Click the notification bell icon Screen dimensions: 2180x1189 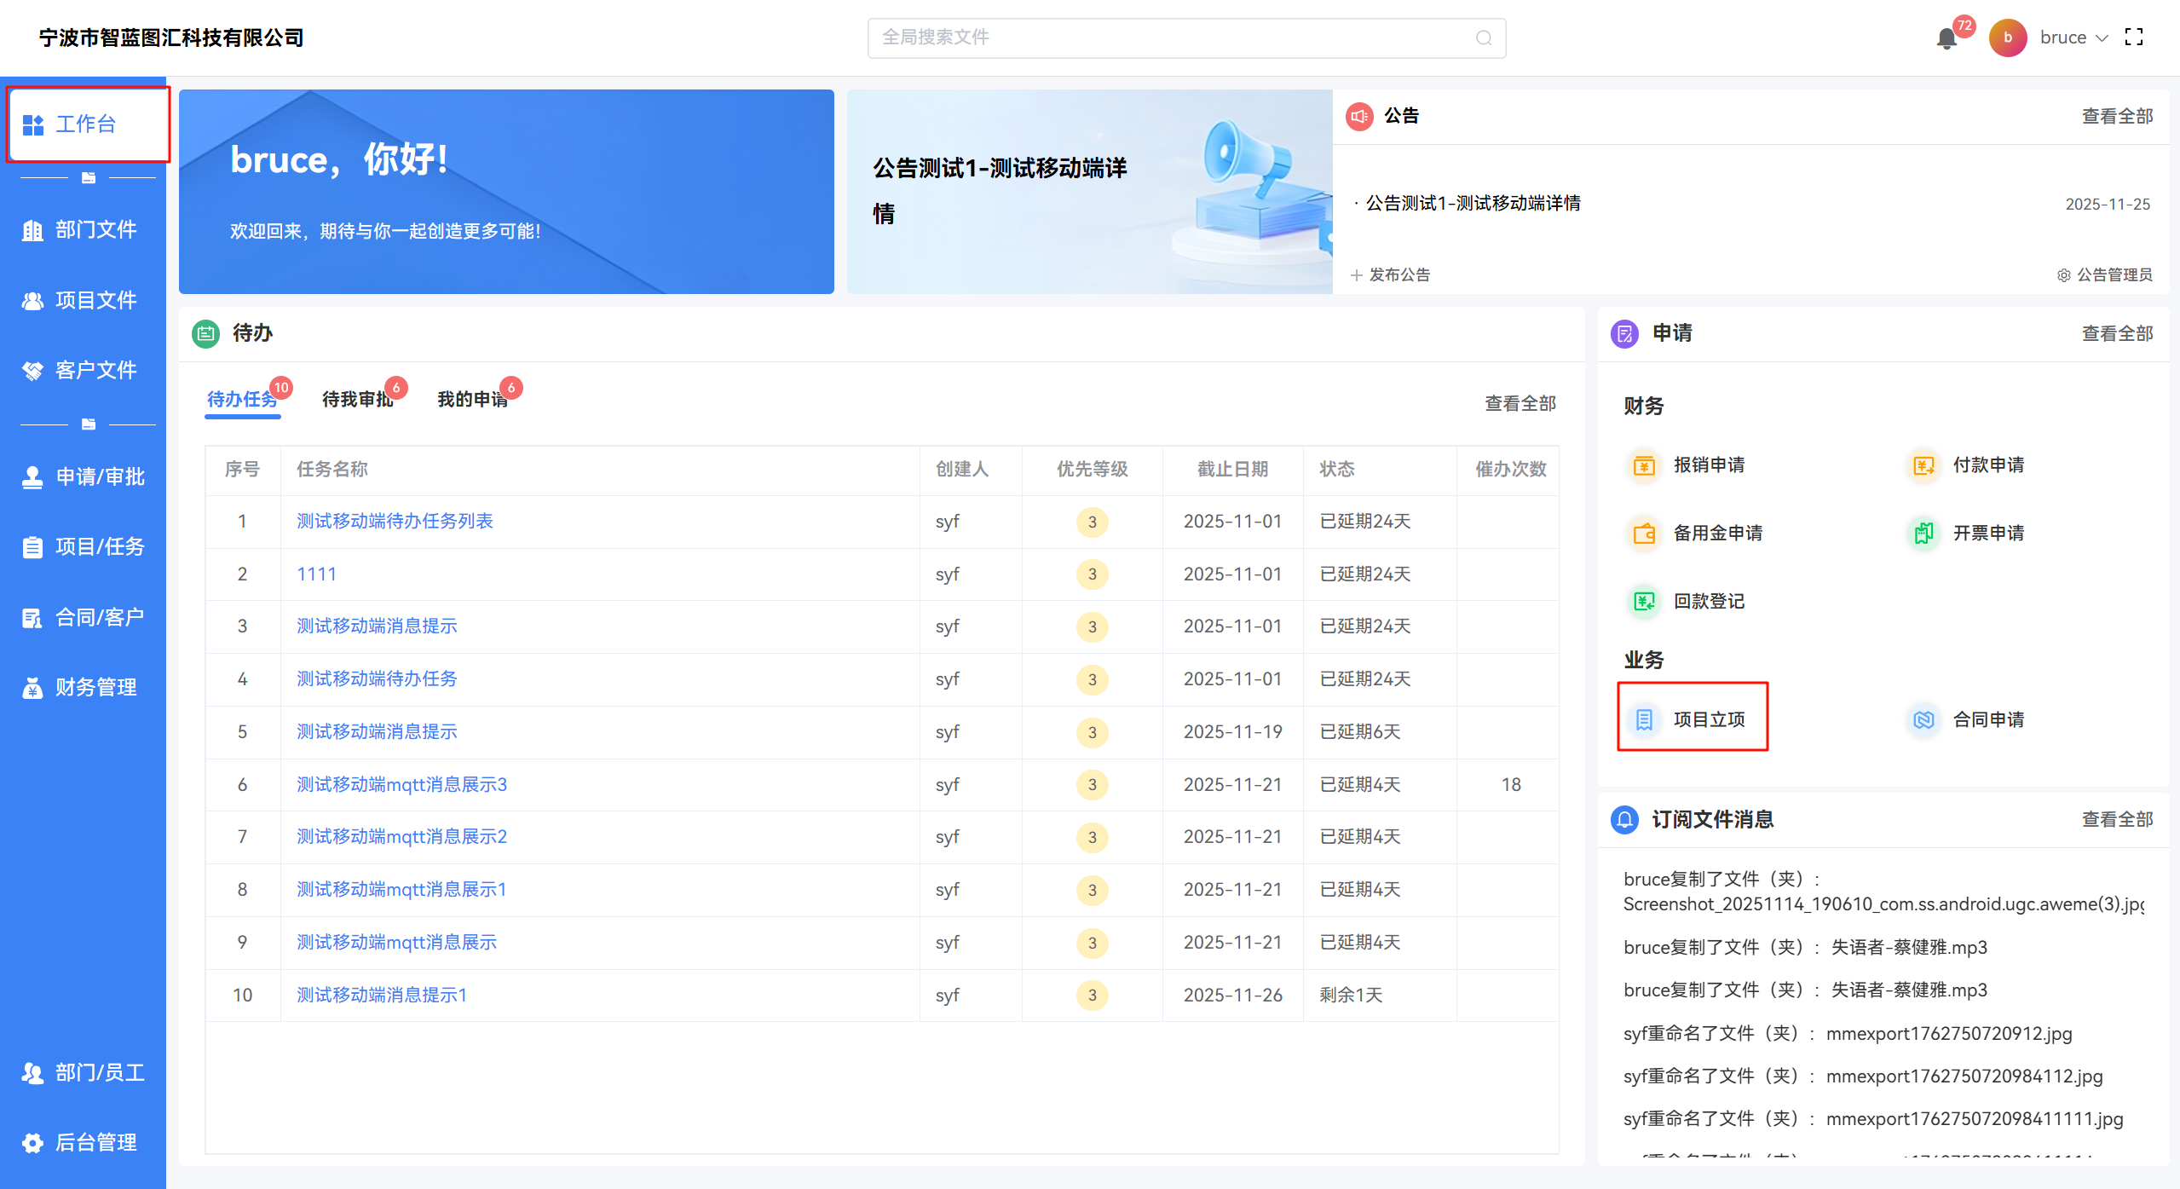[1946, 38]
